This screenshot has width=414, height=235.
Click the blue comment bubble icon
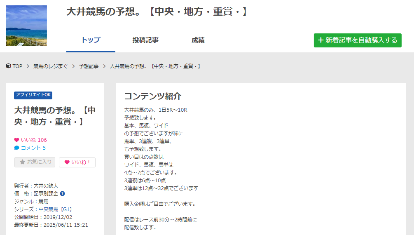click(x=16, y=148)
